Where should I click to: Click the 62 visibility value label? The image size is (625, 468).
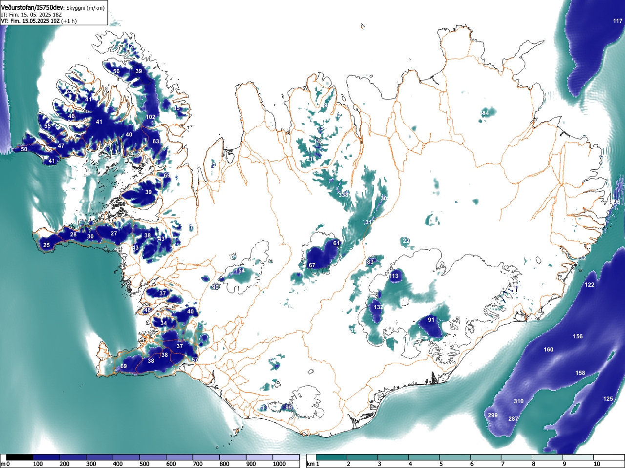[x=68, y=91]
